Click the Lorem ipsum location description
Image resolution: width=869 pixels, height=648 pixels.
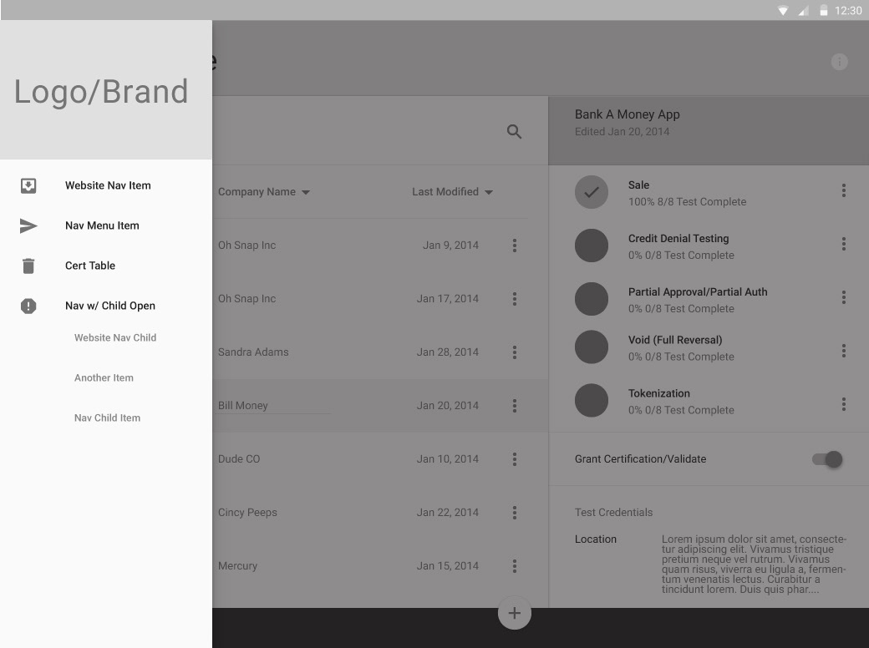point(754,564)
